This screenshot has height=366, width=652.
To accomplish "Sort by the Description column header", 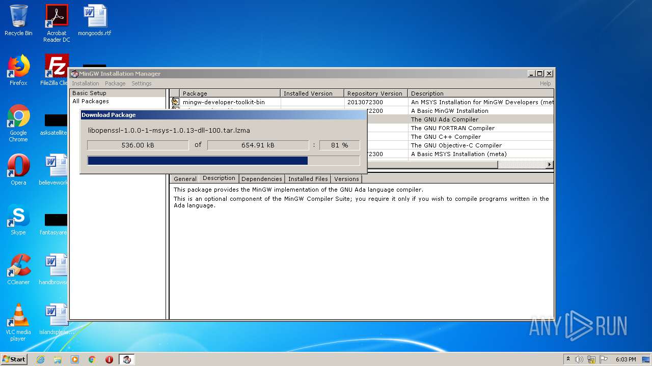I will (481, 94).
